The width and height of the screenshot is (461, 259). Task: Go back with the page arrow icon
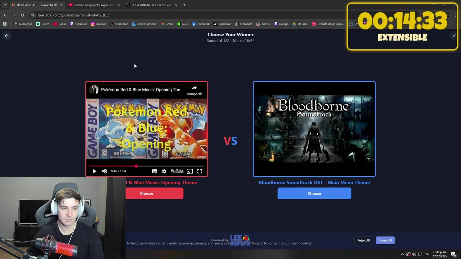(x=6, y=36)
